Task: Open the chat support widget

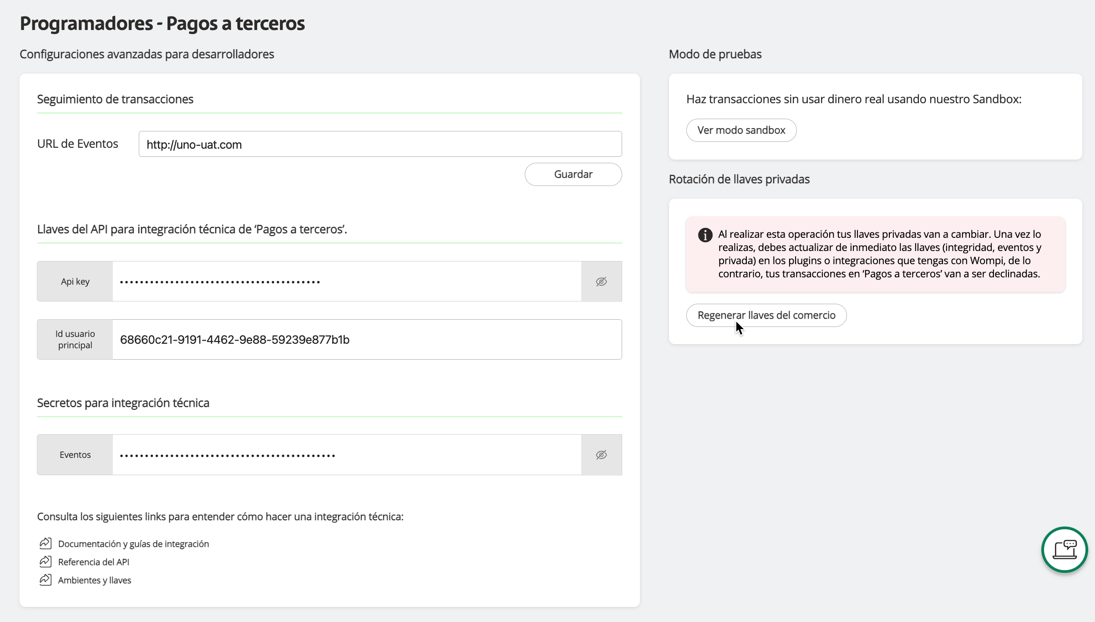Action: click(x=1064, y=550)
